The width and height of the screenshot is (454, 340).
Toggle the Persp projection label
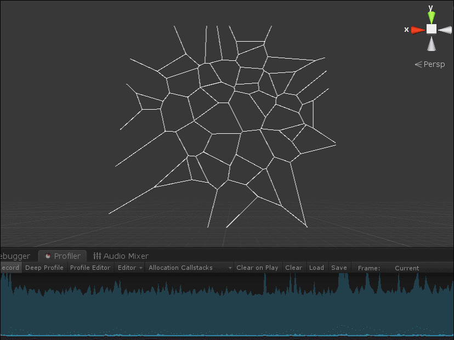[430, 65]
